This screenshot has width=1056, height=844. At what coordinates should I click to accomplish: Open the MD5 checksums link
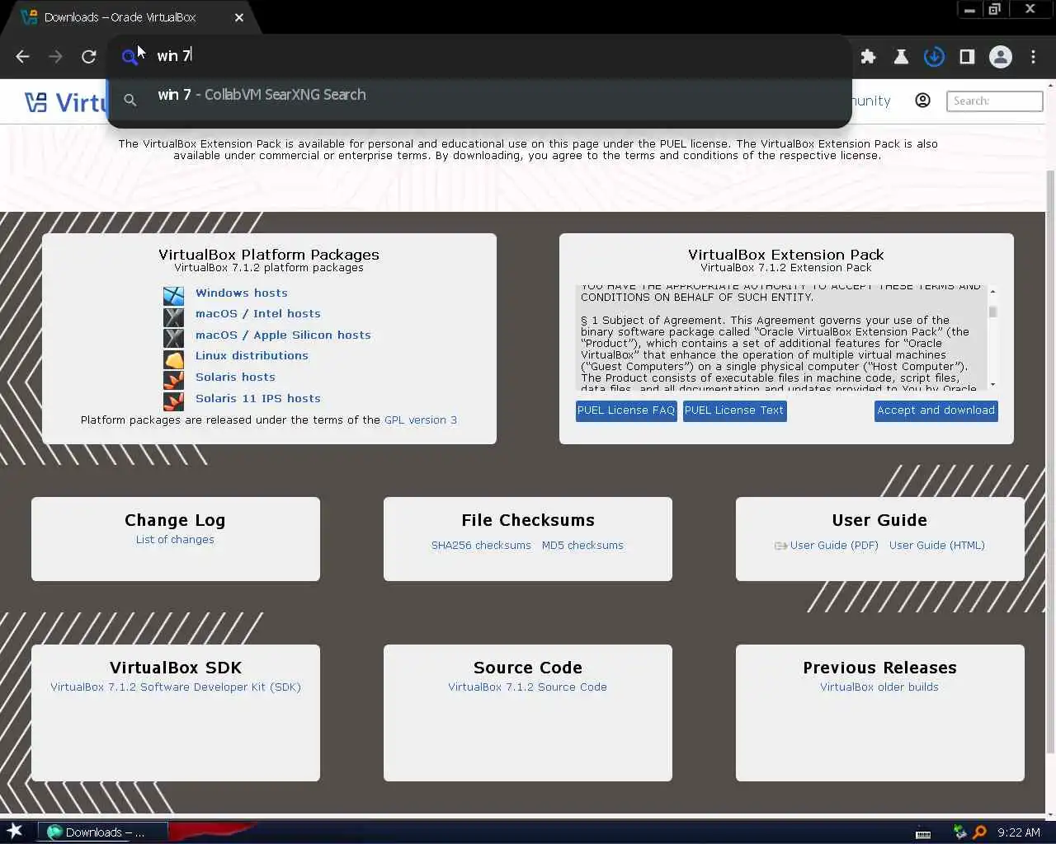[x=582, y=545]
